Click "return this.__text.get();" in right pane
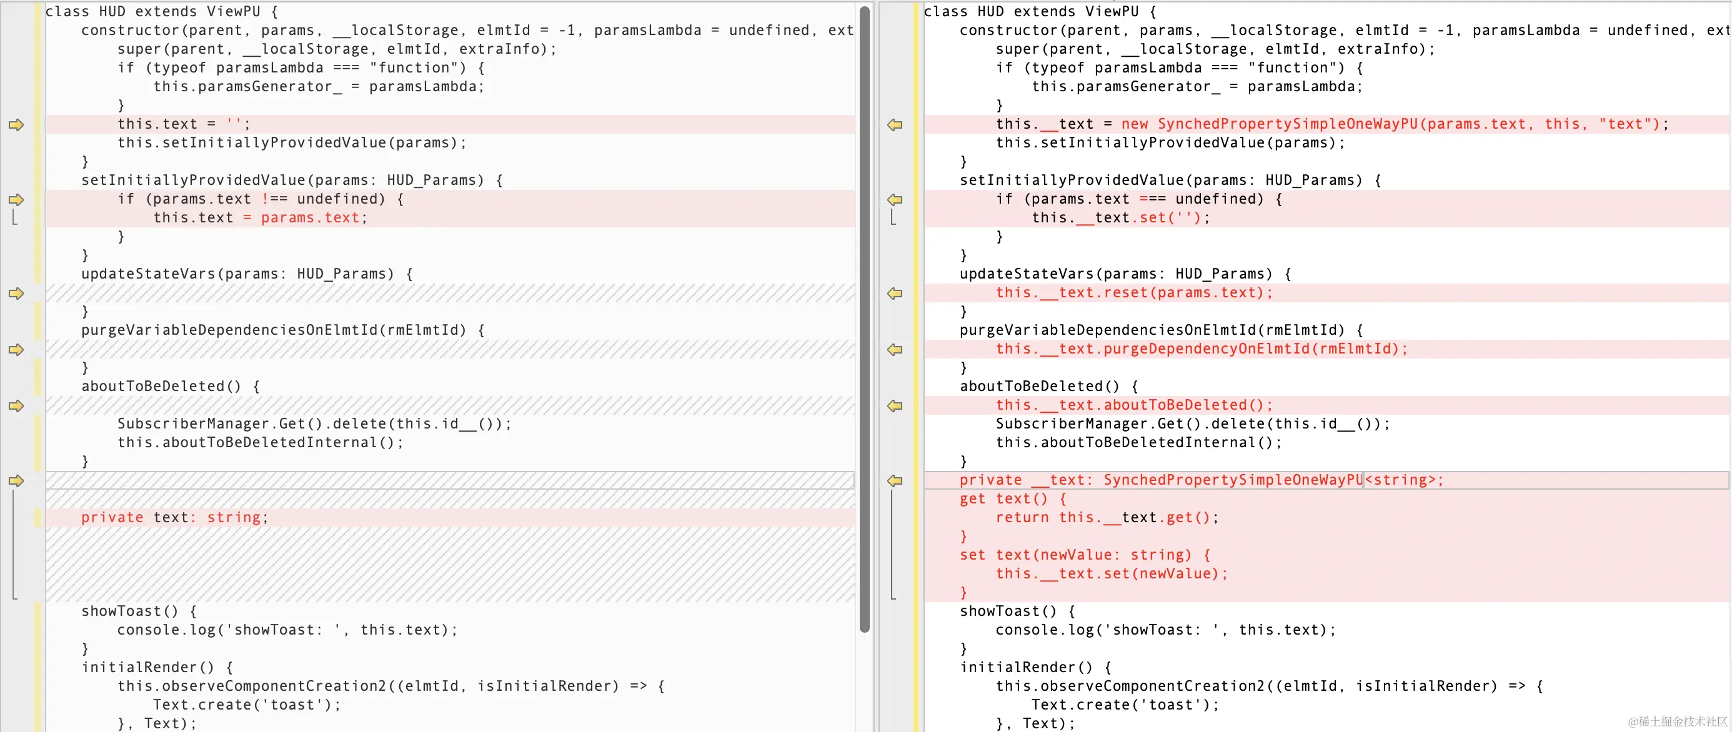This screenshot has width=1732, height=732. click(x=1107, y=518)
